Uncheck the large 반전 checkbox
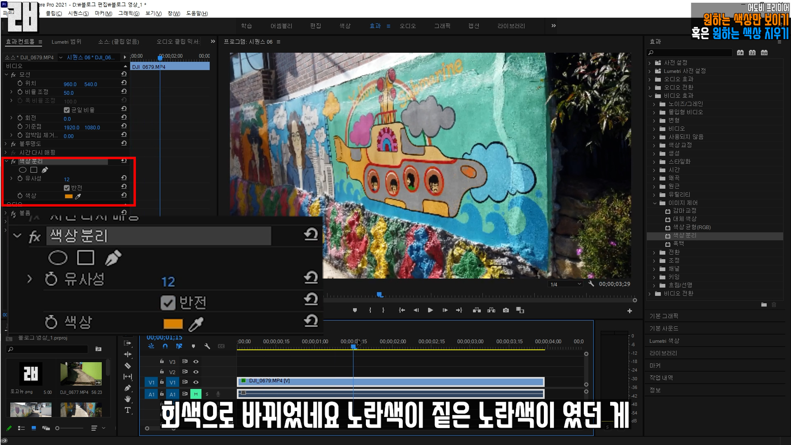 pos(168,303)
